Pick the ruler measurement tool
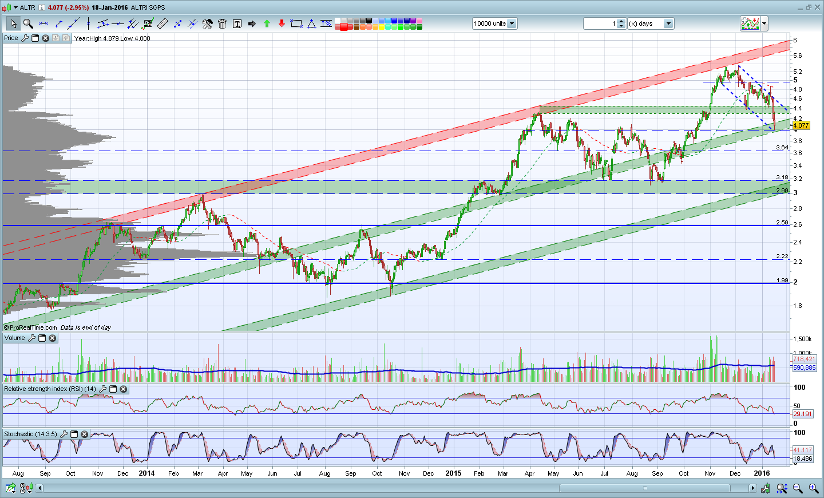 click(x=163, y=23)
